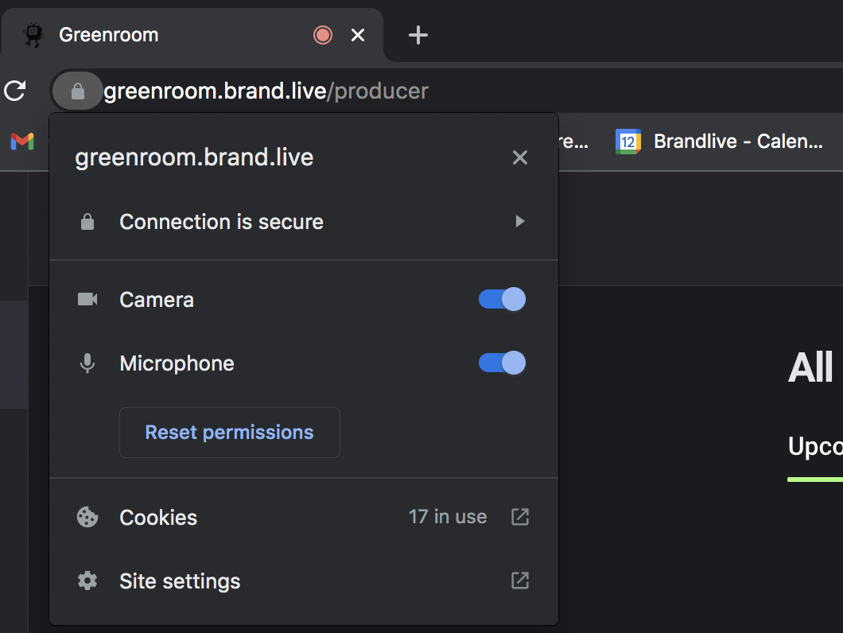The height and width of the screenshot is (633, 843).
Task: Open Site settings external link icon
Action: (520, 581)
